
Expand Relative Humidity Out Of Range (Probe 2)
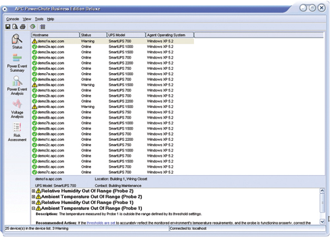[x=33, y=191]
